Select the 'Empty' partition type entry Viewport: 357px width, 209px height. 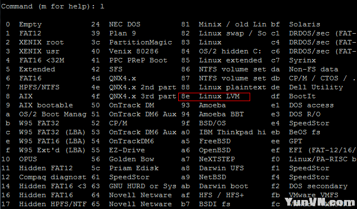point(30,24)
